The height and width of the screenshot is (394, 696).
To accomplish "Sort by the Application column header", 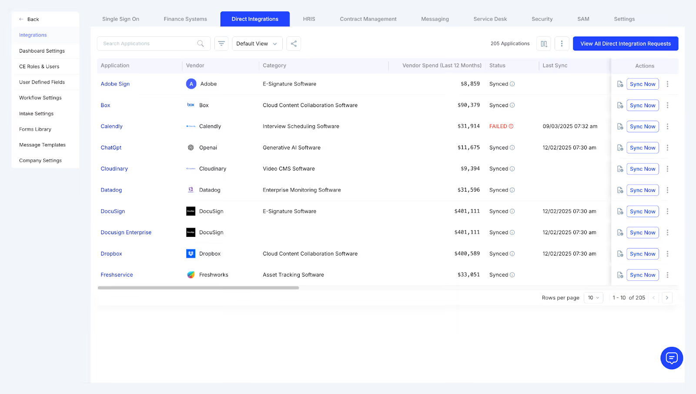I will click(115, 66).
